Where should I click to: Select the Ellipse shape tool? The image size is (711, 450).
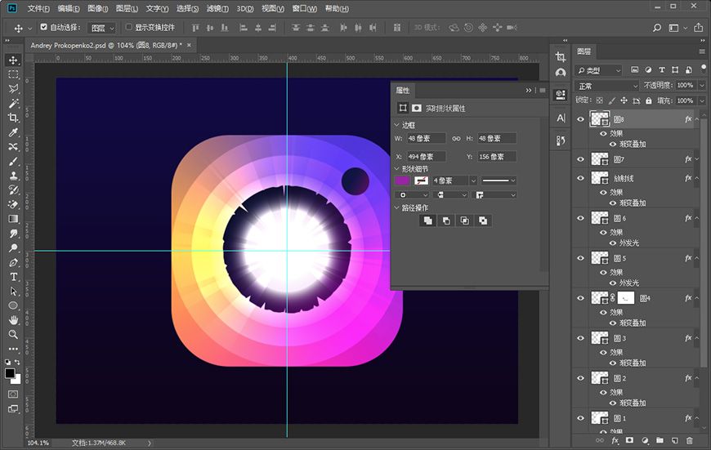(x=13, y=305)
